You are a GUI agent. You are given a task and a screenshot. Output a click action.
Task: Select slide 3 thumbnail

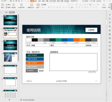click(x=10, y=45)
